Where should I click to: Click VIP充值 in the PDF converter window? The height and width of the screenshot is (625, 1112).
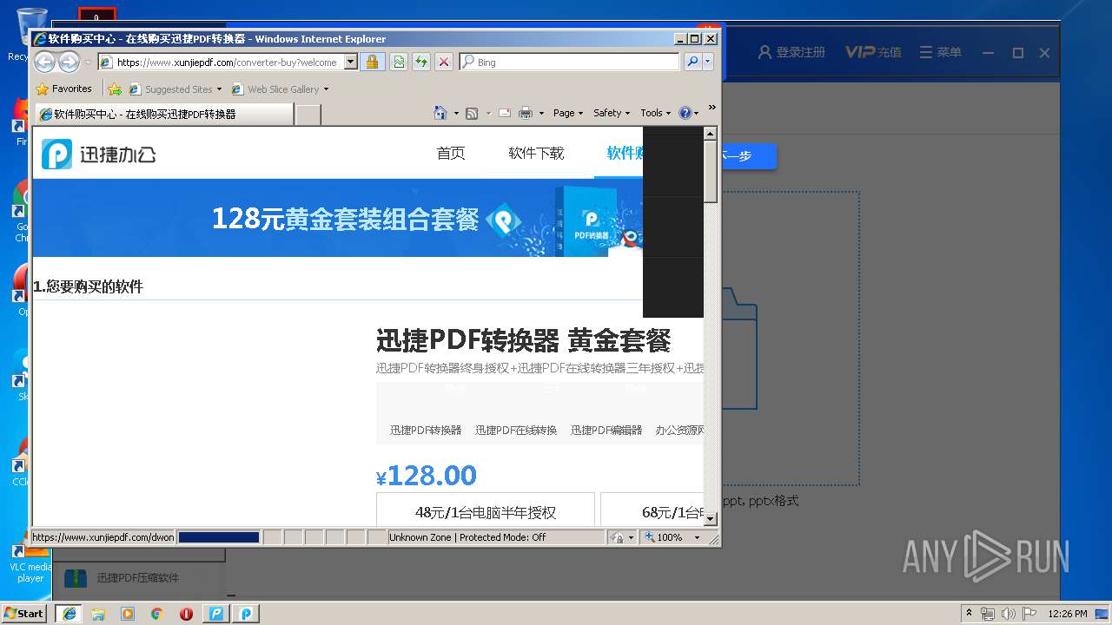pos(873,52)
